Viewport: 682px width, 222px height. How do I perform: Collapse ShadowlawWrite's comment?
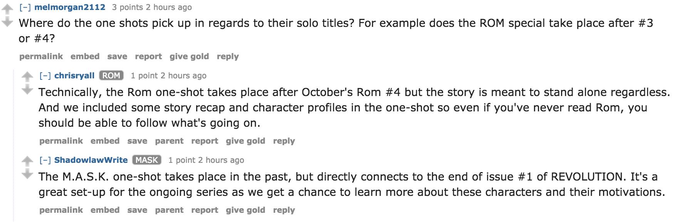coord(45,160)
